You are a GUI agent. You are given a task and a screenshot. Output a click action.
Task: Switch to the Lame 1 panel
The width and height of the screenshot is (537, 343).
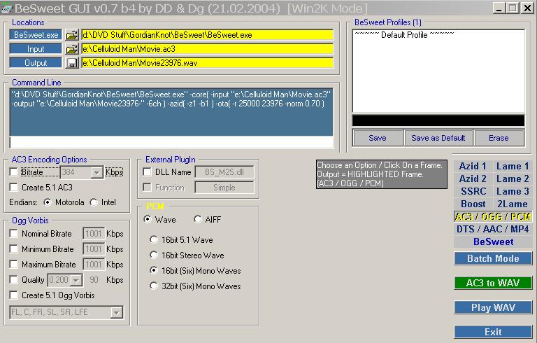point(513,166)
